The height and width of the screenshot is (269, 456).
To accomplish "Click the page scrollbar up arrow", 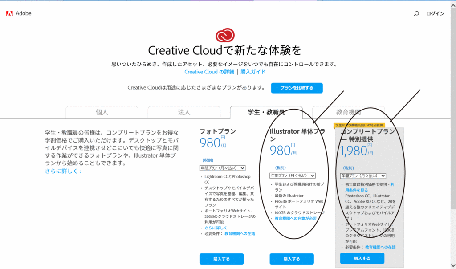I will [453, 5].
